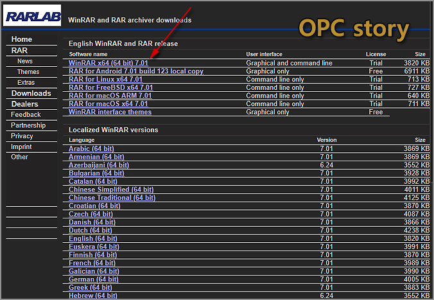
Task: Click 'Graphical and command line' cell
Action: 290,63
